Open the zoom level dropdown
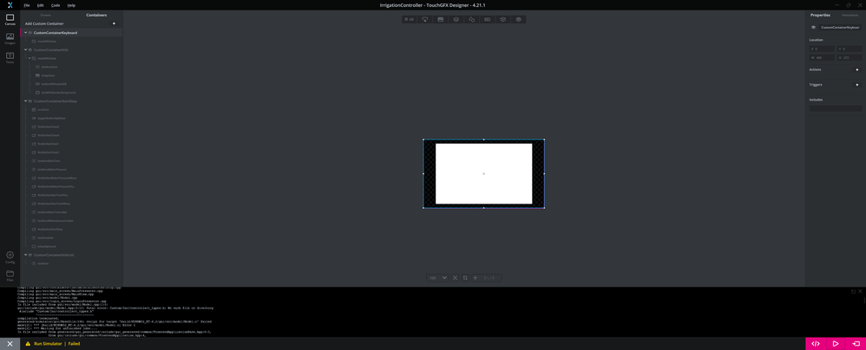This screenshot has width=866, height=350. (437, 278)
